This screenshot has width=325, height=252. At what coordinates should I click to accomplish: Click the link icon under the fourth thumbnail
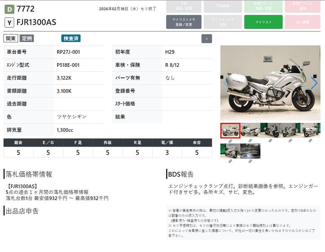[290, 141]
